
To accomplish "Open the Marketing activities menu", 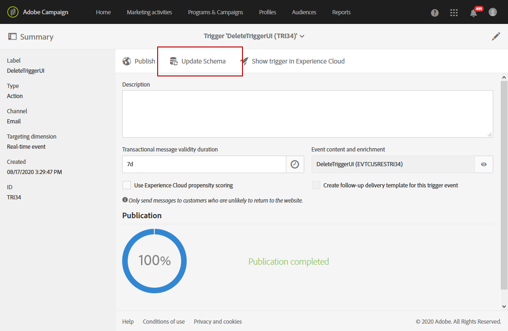I will coord(149,12).
